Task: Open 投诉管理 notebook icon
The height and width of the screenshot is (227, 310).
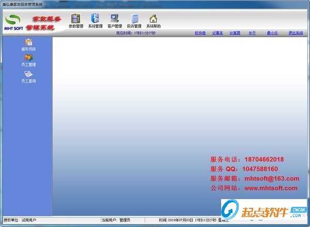Action: [134, 19]
